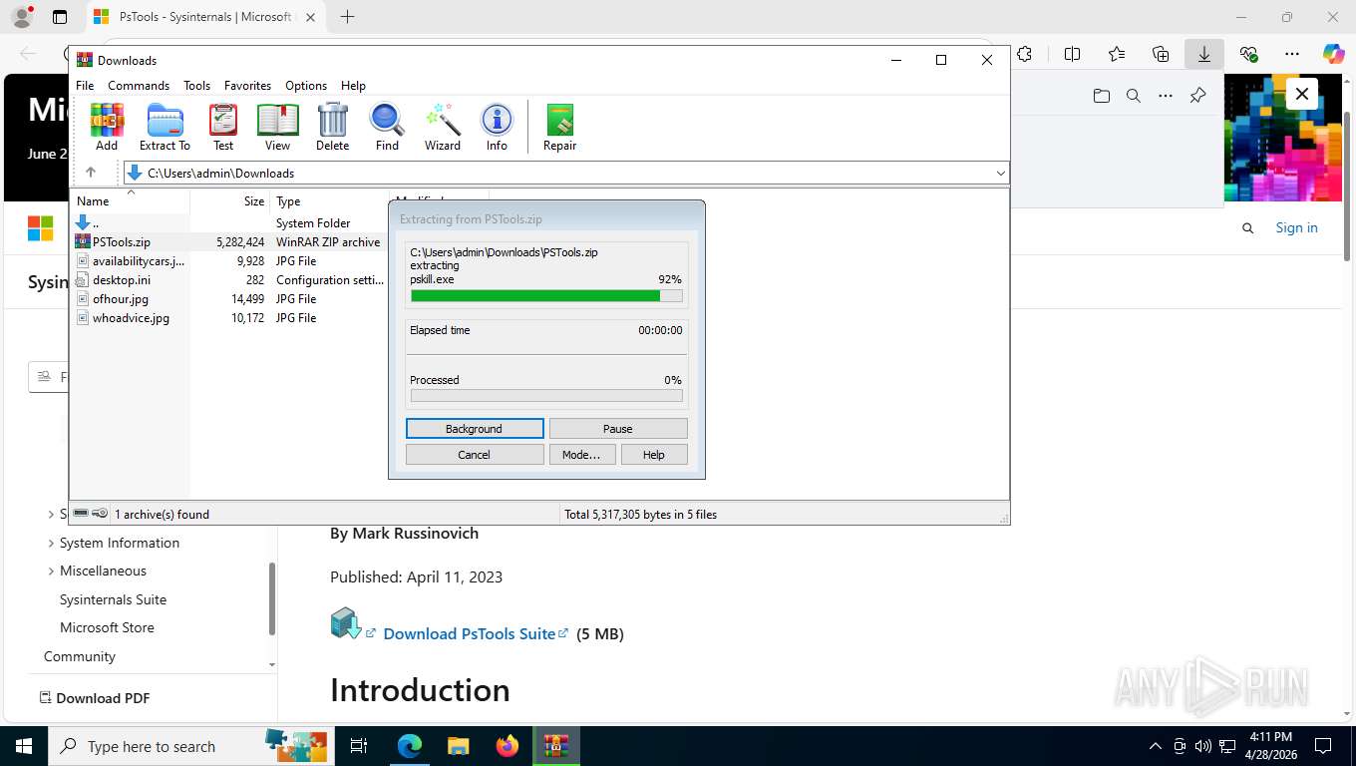1356x766 pixels.
Task: Click the taskbar search box
Action: [x=189, y=746]
